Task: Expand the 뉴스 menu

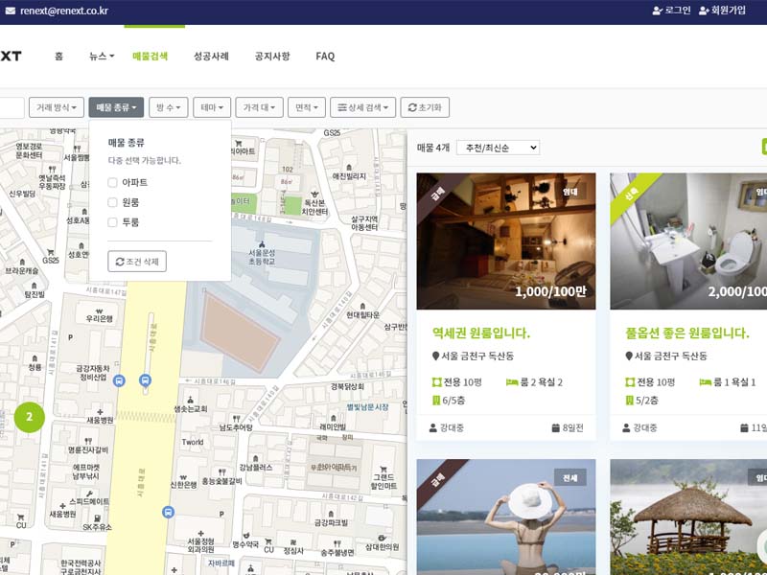Action: tap(102, 56)
